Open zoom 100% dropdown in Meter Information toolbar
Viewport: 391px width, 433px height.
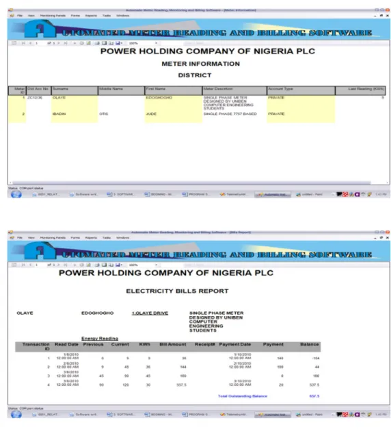pyautogui.click(x=144, y=43)
